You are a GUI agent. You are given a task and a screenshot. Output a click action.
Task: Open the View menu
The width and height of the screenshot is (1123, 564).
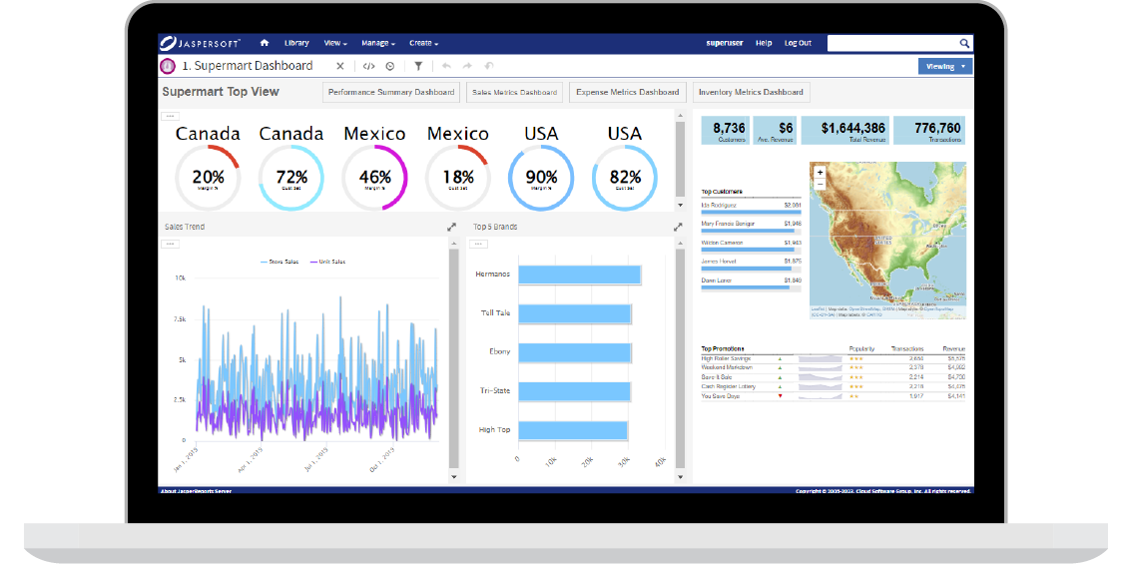335,43
